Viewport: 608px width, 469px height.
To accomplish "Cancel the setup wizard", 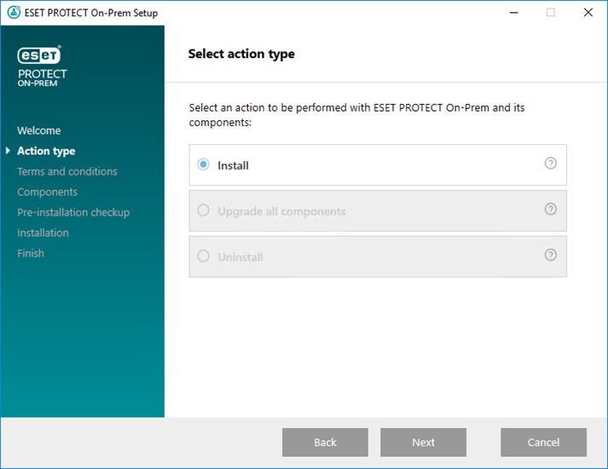I will tap(543, 443).
